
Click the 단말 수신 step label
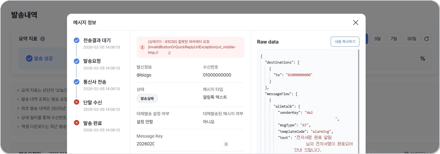click(x=93, y=102)
